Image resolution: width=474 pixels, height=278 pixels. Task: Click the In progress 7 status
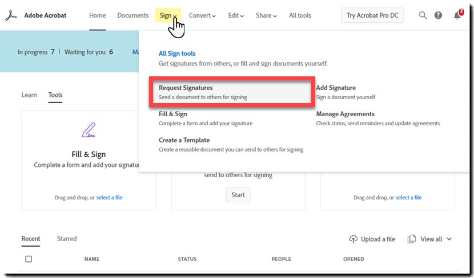coord(36,52)
